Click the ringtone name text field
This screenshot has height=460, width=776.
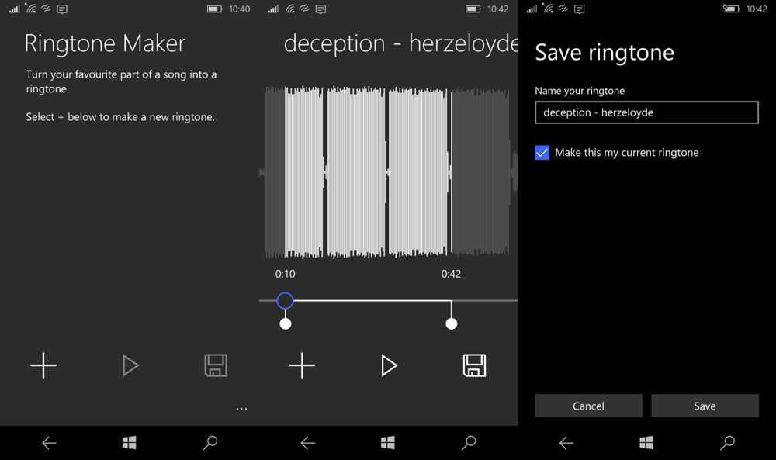tap(646, 112)
